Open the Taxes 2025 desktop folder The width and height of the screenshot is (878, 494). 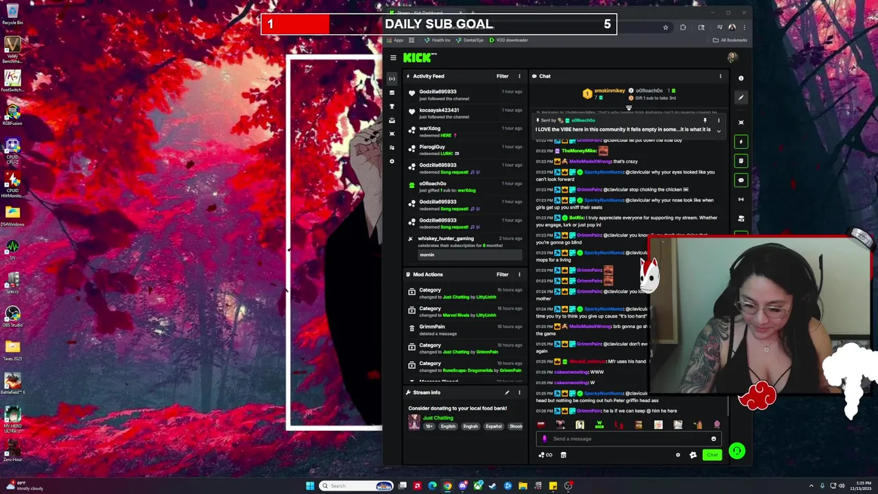pos(12,350)
